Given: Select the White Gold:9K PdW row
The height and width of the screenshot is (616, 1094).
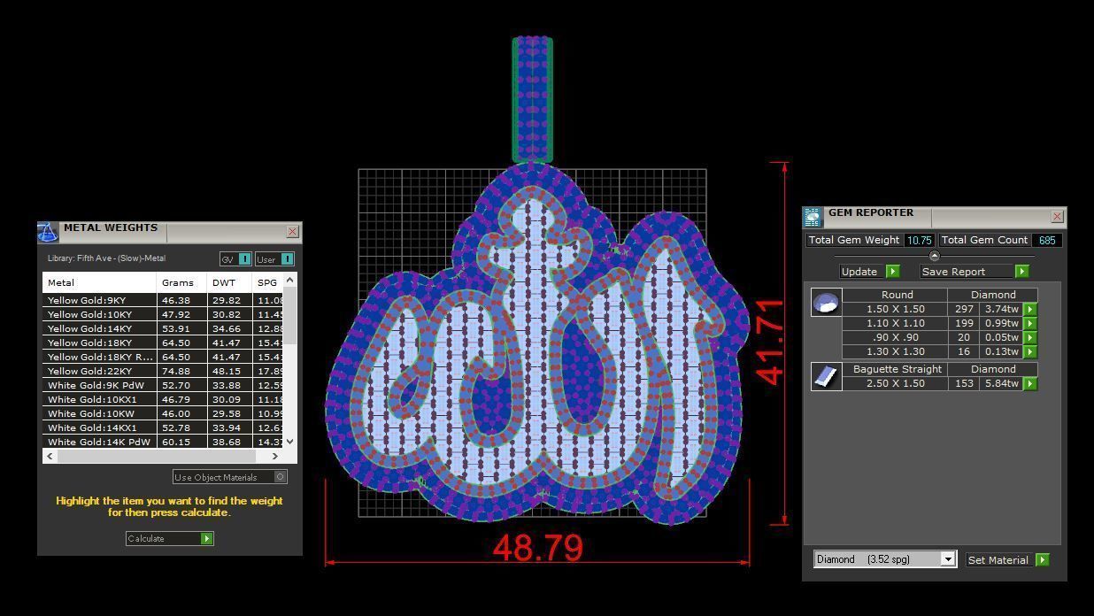Looking at the screenshot, I should pos(163,385).
